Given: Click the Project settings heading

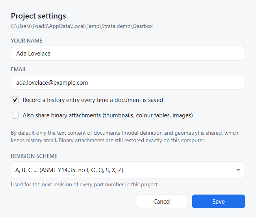Looking at the screenshot, I should pyautogui.click(x=39, y=16).
